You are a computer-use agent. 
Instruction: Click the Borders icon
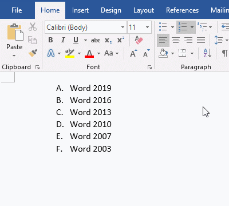pos(183,53)
